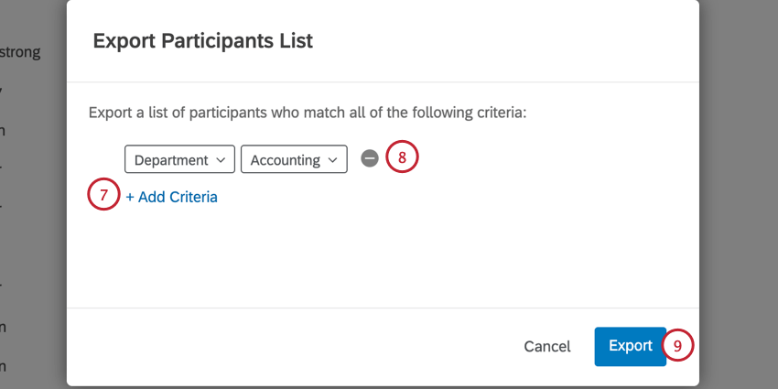Click the chevron arrow inside Accounting box

(333, 160)
